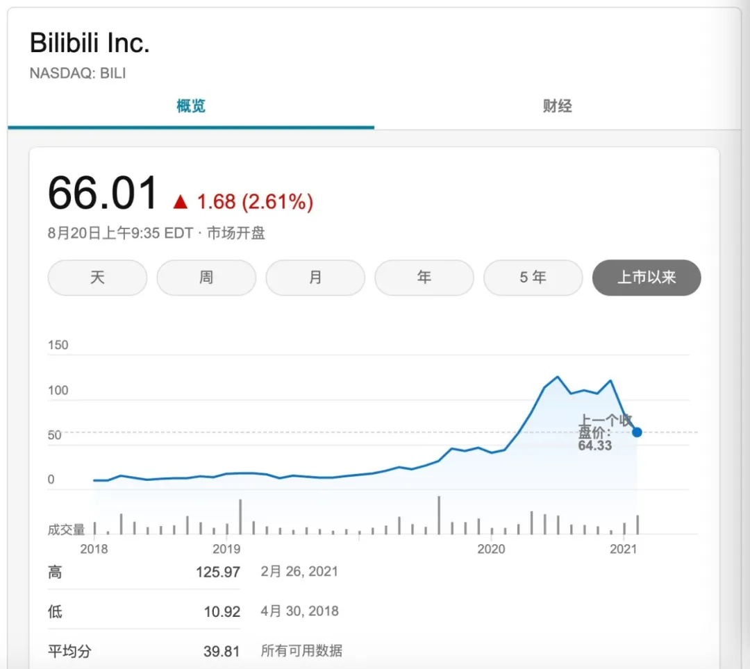Viewport: 750px width, 669px height.
Task: Select the 年 time range
Action: click(x=424, y=278)
